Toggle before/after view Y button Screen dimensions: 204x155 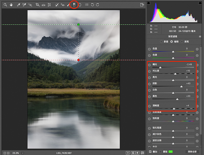[x=128, y=153]
